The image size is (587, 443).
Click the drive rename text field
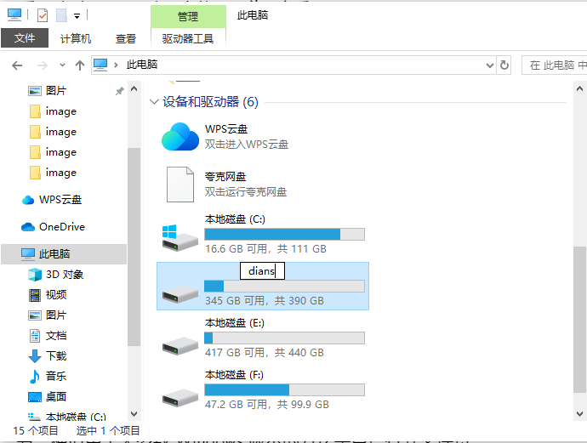click(x=262, y=271)
